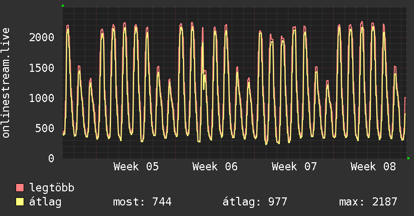Click the 1000 Y-axis tick label
Screen dimensions: 414x216
[42, 98]
